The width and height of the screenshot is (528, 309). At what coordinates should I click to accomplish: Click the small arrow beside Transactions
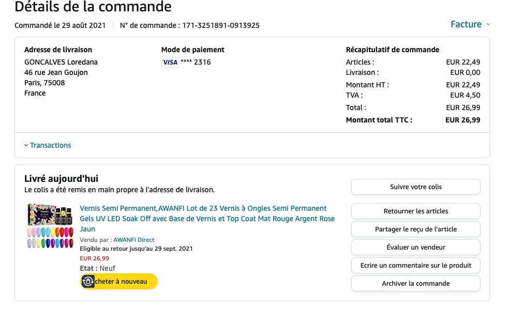(26, 145)
